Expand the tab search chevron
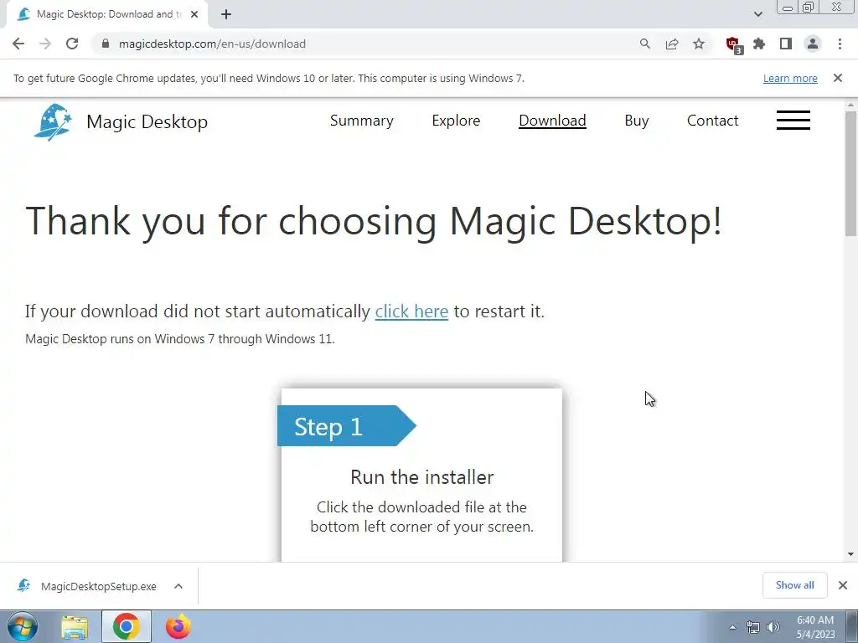The width and height of the screenshot is (858, 643). click(x=757, y=14)
